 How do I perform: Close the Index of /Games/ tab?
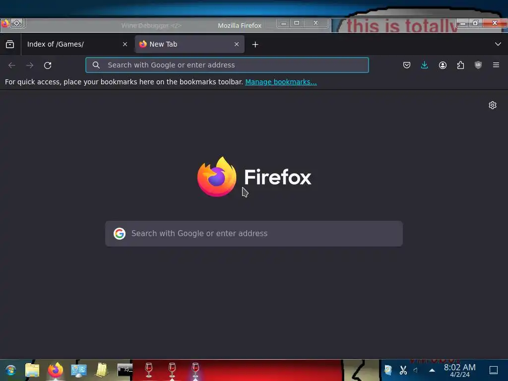coord(125,44)
